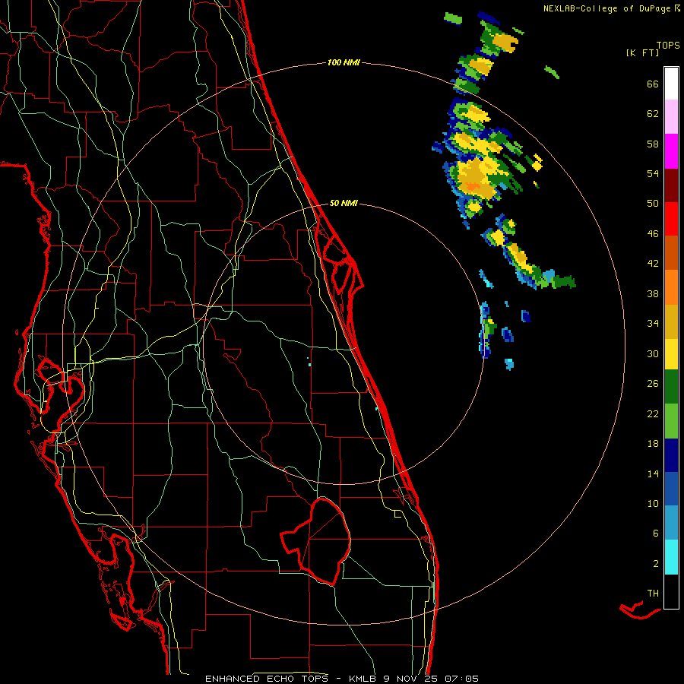Click the orange core of the tallest storm cell
684x684 pixels.
coord(473,187)
